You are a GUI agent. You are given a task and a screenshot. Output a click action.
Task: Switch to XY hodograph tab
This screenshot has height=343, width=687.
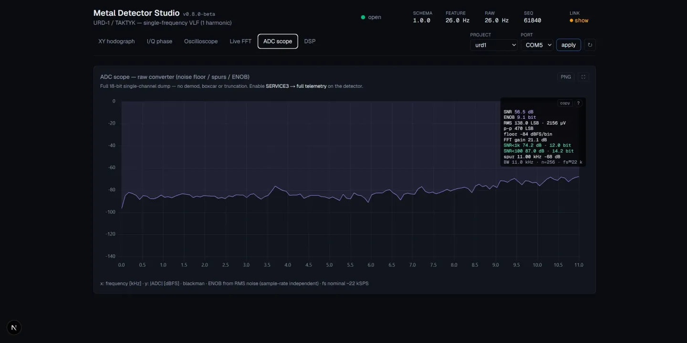pyautogui.click(x=116, y=42)
